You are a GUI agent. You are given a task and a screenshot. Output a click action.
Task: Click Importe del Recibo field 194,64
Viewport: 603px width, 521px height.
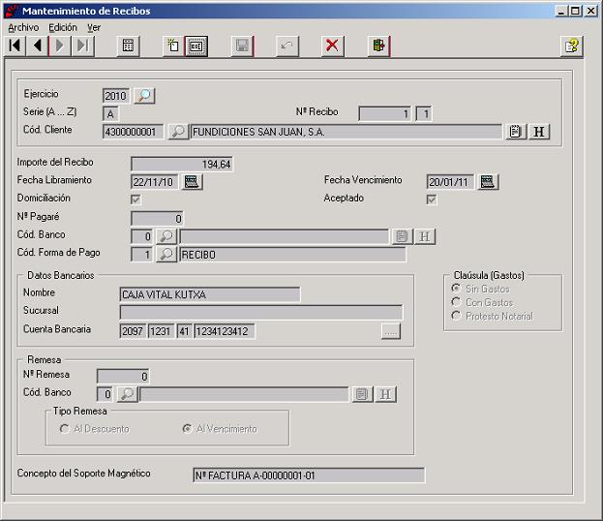(x=182, y=165)
